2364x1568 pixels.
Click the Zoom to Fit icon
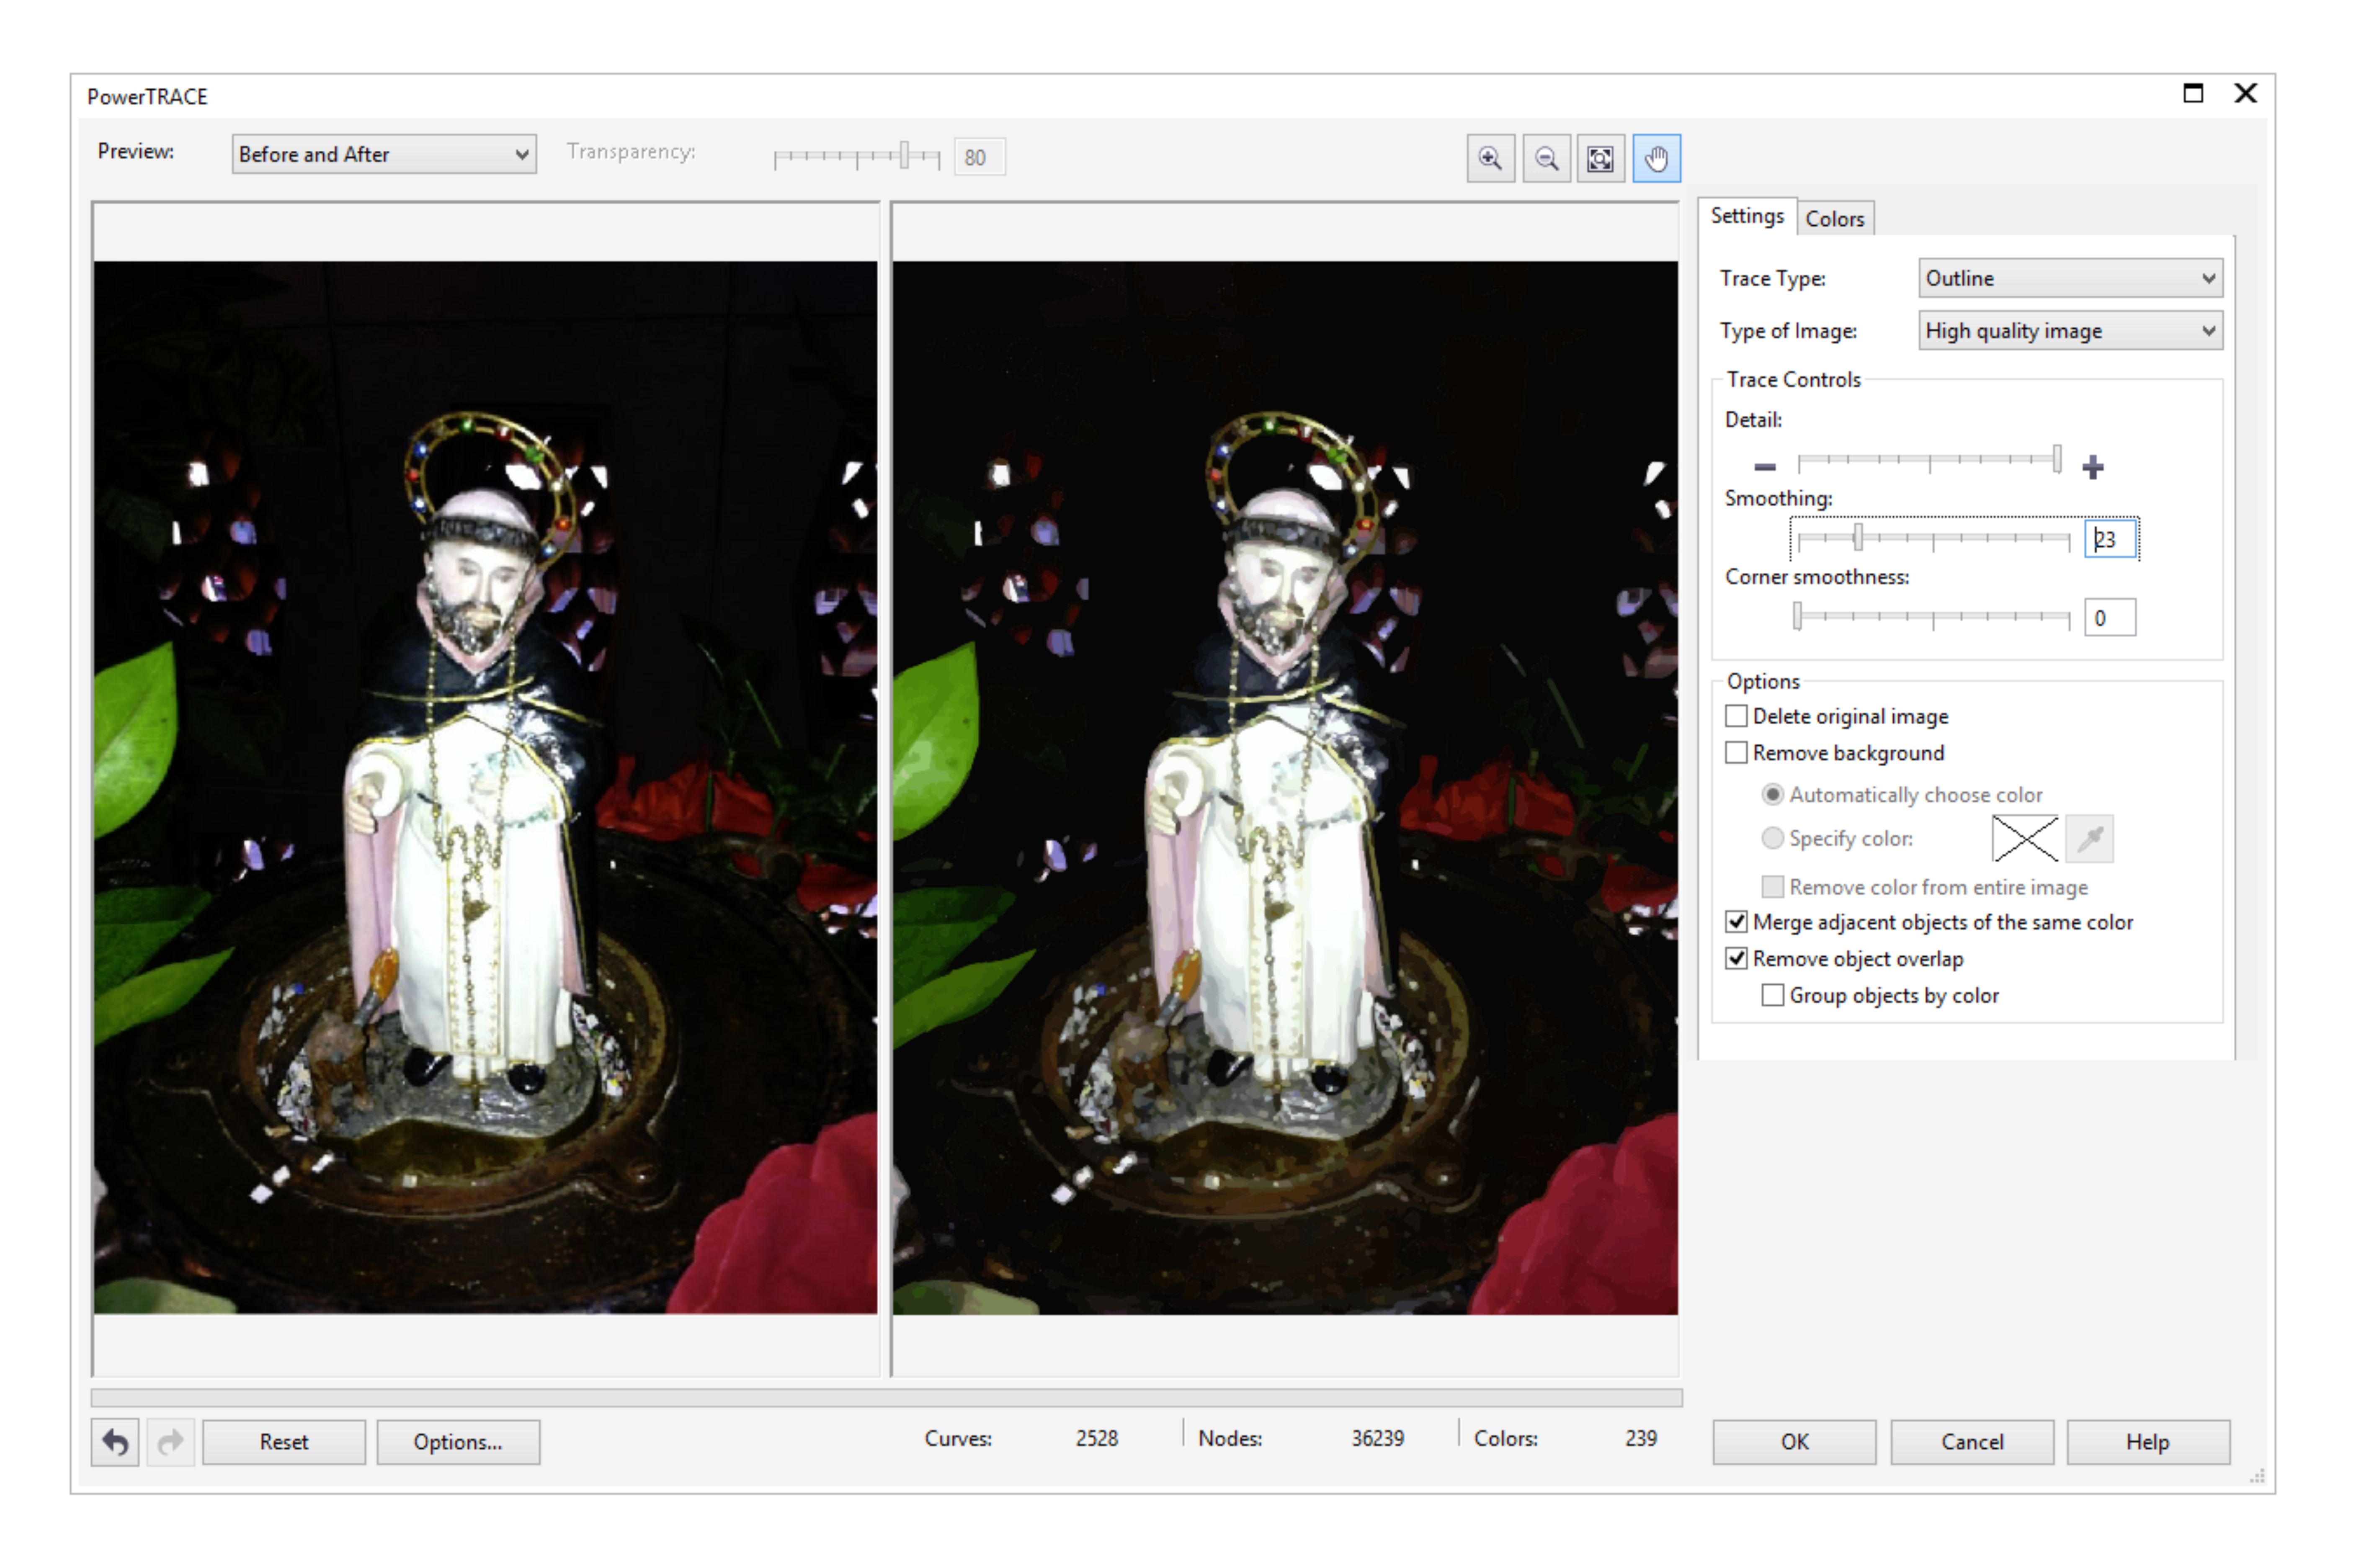pos(1600,158)
